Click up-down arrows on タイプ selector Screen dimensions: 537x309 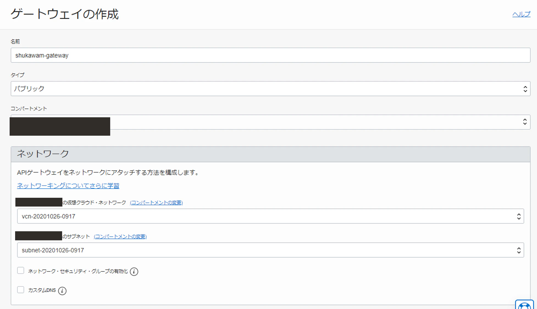[x=525, y=89]
